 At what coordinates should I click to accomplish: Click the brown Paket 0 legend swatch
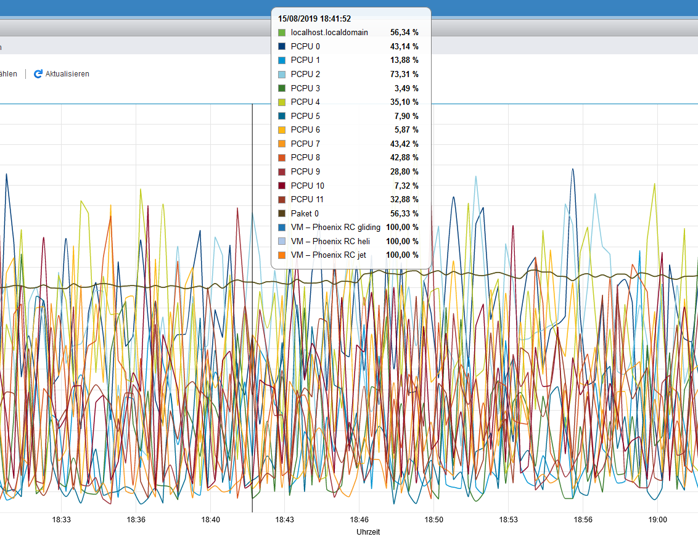282,213
